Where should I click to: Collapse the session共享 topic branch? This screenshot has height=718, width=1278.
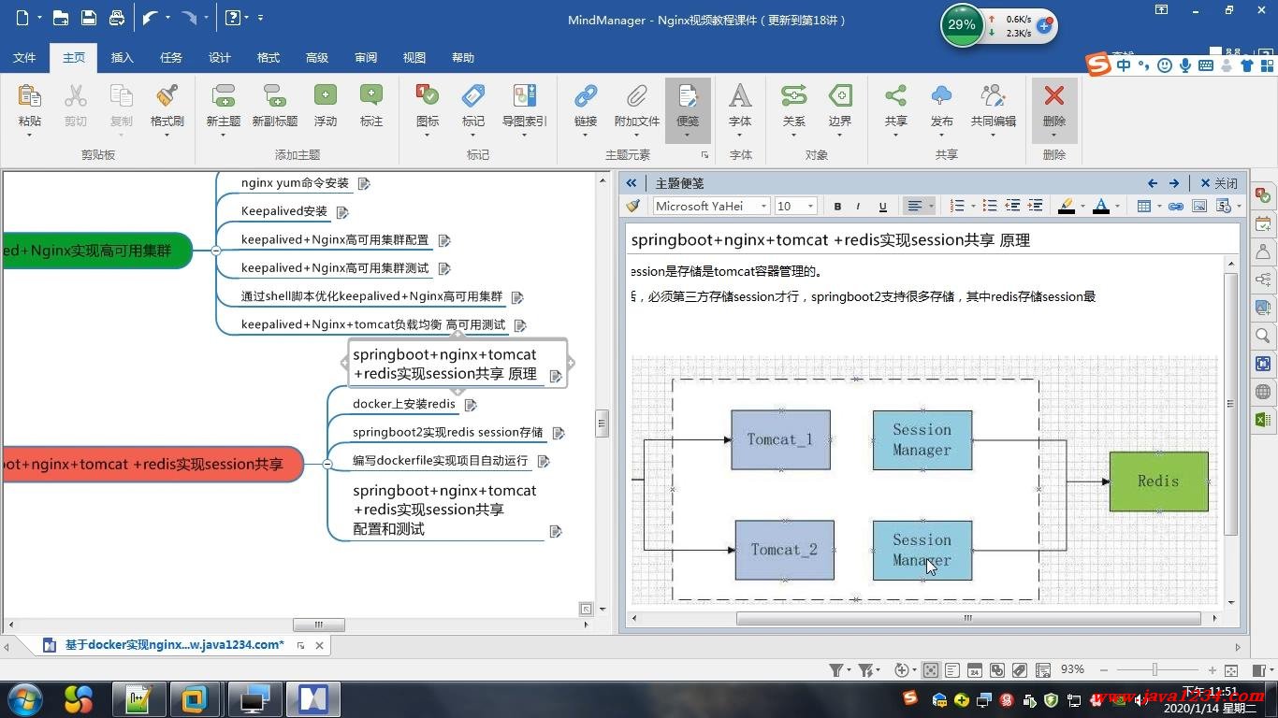pos(327,464)
